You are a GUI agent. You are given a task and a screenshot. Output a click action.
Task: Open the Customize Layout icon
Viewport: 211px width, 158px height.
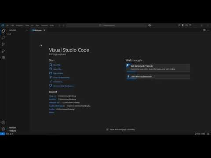(179, 25)
